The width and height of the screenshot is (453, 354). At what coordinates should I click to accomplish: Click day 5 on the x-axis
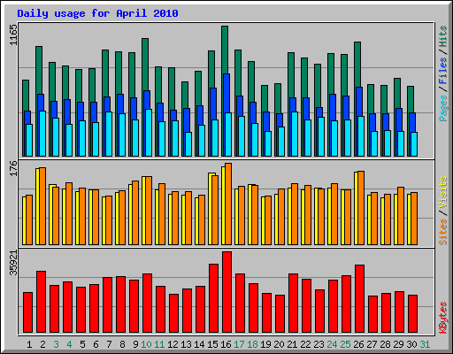coord(82,344)
